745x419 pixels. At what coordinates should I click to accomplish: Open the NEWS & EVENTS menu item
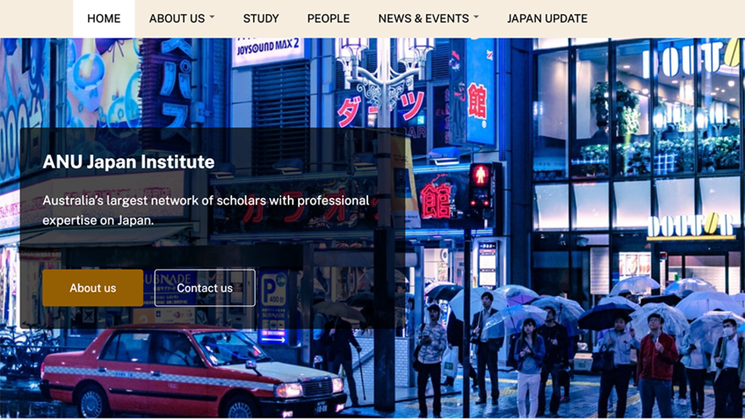tap(423, 19)
